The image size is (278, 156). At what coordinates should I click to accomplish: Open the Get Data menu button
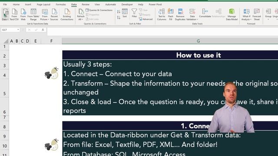(5, 14)
